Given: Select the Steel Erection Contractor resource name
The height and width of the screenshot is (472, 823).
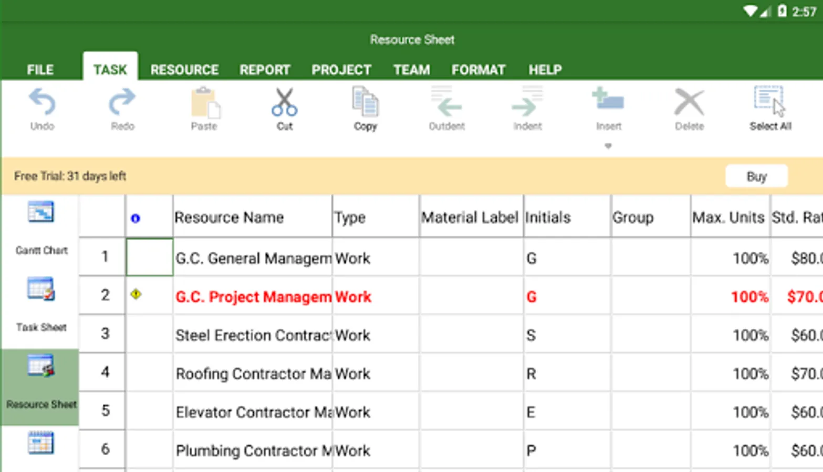Looking at the screenshot, I should pyautogui.click(x=253, y=334).
